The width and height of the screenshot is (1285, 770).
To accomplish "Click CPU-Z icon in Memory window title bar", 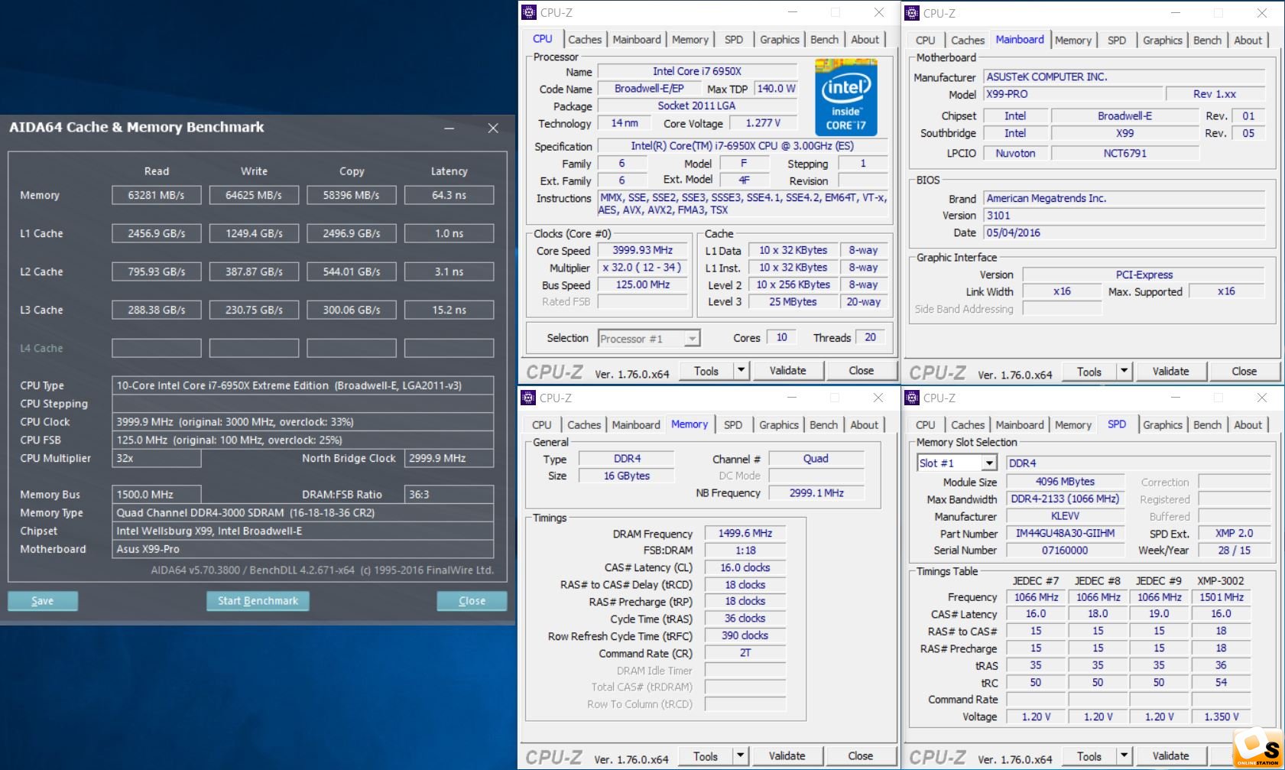I will [528, 398].
